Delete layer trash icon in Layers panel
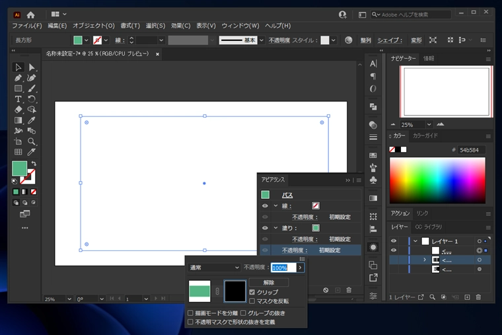The height and width of the screenshot is (335, 502). [x=478, y=297]
